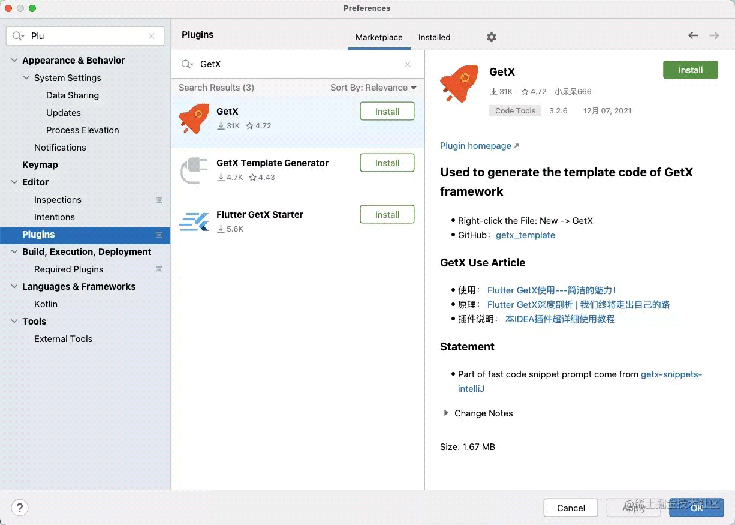Click the GetX rocket icon in results
The height and width of the screenshot is (525, 735).
[194, 118]
